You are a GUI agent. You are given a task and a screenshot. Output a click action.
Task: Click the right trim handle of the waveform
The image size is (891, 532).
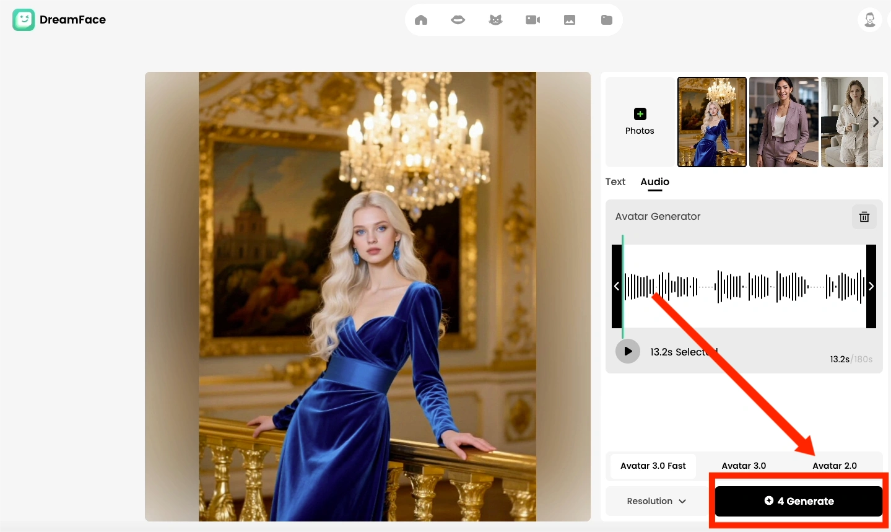tap(871, 286)
